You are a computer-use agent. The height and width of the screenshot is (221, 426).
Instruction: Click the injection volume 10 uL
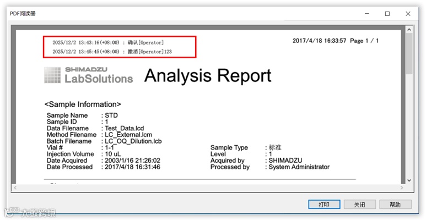click(x=113, y=154)
